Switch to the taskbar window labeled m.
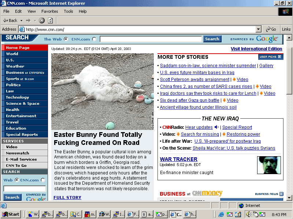Image resolution: width=293 pixels, height=219 pixels. coord(90,214)
